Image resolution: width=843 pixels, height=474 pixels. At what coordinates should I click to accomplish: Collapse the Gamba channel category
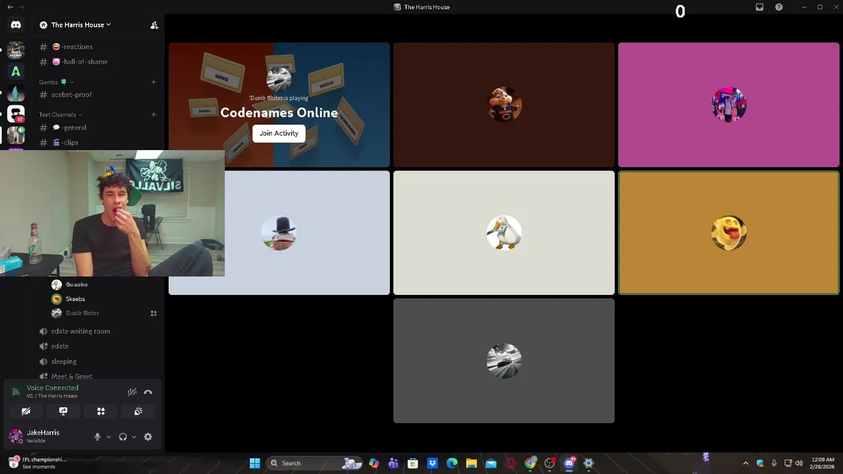(56, 82)
